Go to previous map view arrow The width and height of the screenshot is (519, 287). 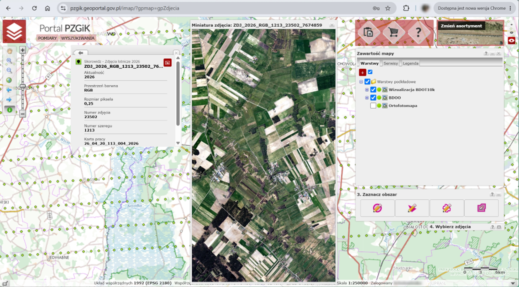click(9, 90)
